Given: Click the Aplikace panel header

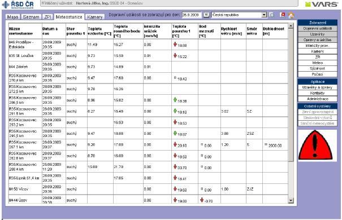Looking at the screenshot, I should 317,82.
